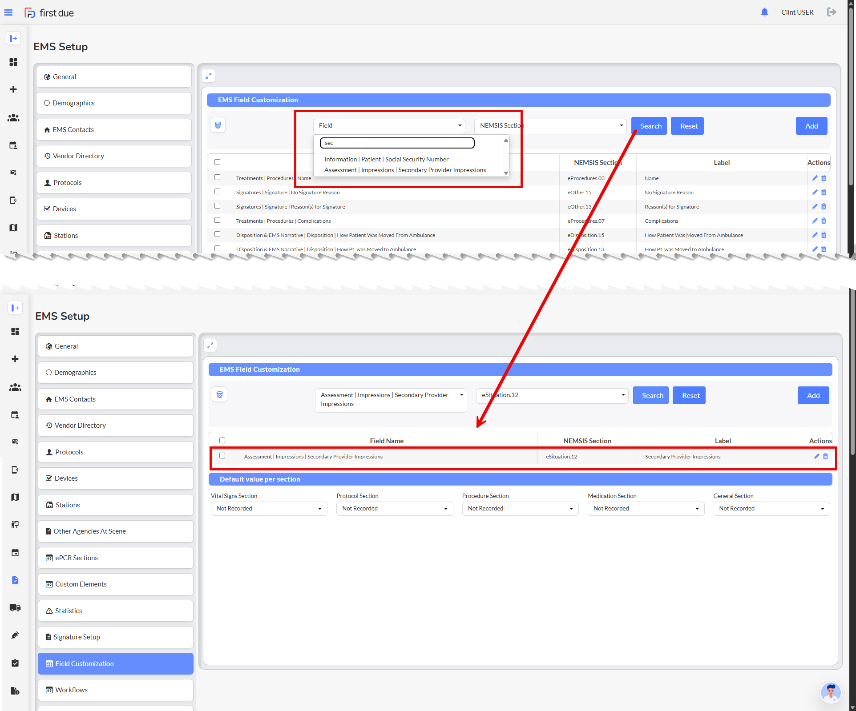Open the General Section default value dropdown
The height and width of the screenshot is (711, 856).
pyautogui.click(x=771, y=508)
